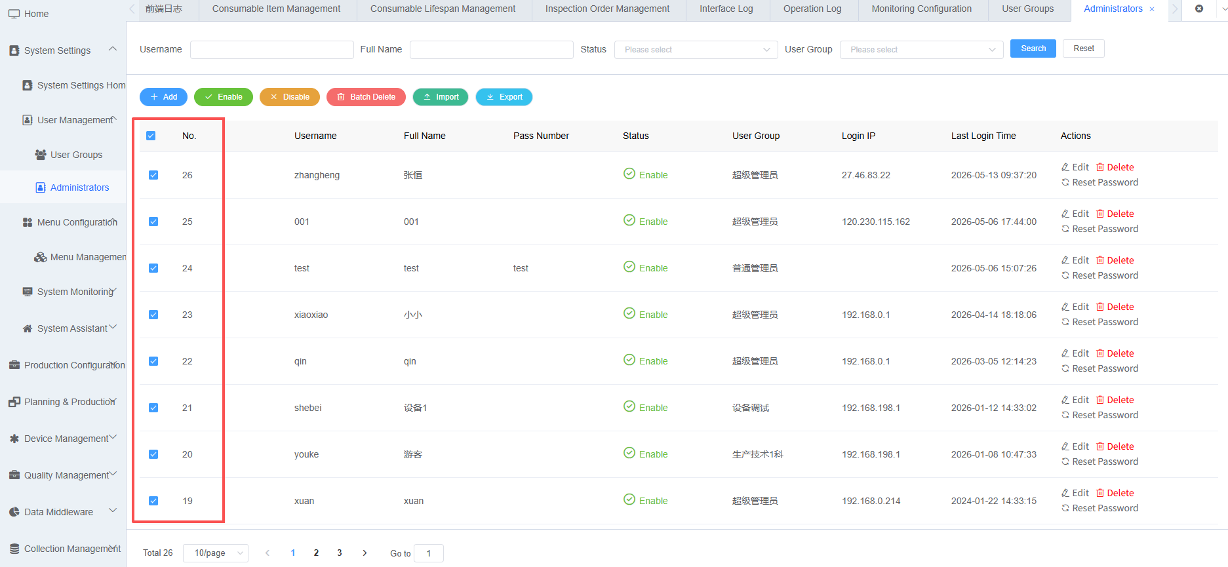Click the blue Search button
Screen dimensions: 1228x567
pos(1033,49)
